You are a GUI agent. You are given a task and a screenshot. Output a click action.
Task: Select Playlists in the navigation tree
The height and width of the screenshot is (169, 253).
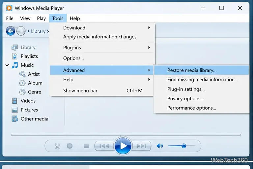(29, 56)
